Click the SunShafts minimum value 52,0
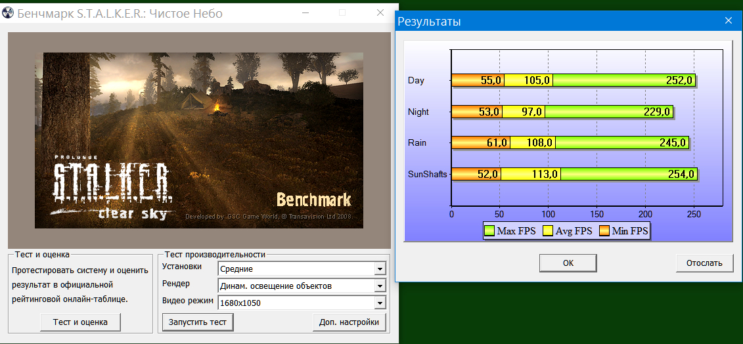 488,175
